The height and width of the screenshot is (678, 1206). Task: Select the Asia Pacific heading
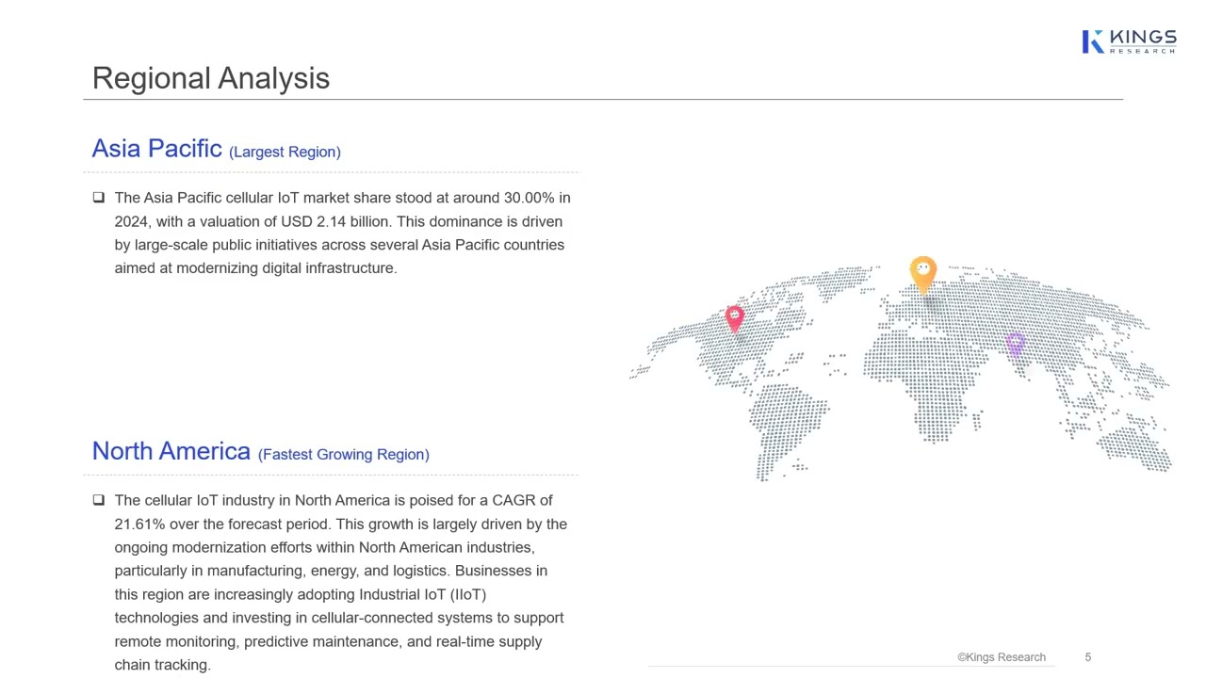(x=156, y=149)
